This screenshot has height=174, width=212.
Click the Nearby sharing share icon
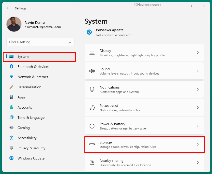point(92,163)
